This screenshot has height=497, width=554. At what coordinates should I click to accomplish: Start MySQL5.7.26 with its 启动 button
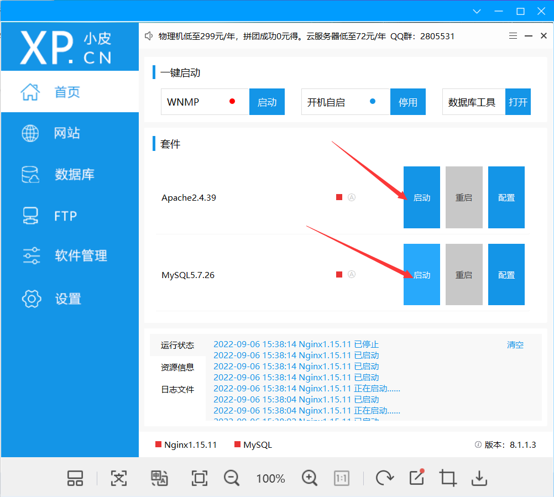(422, 274)
